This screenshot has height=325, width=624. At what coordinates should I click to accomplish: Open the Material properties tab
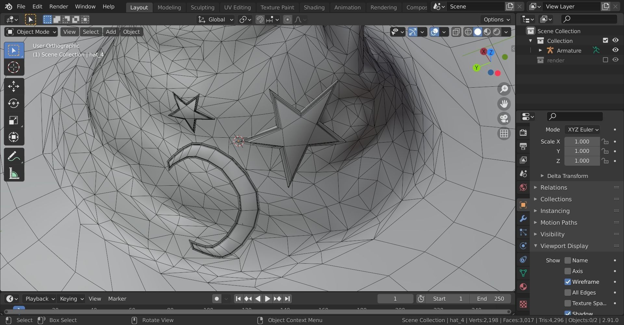(523, 287)
